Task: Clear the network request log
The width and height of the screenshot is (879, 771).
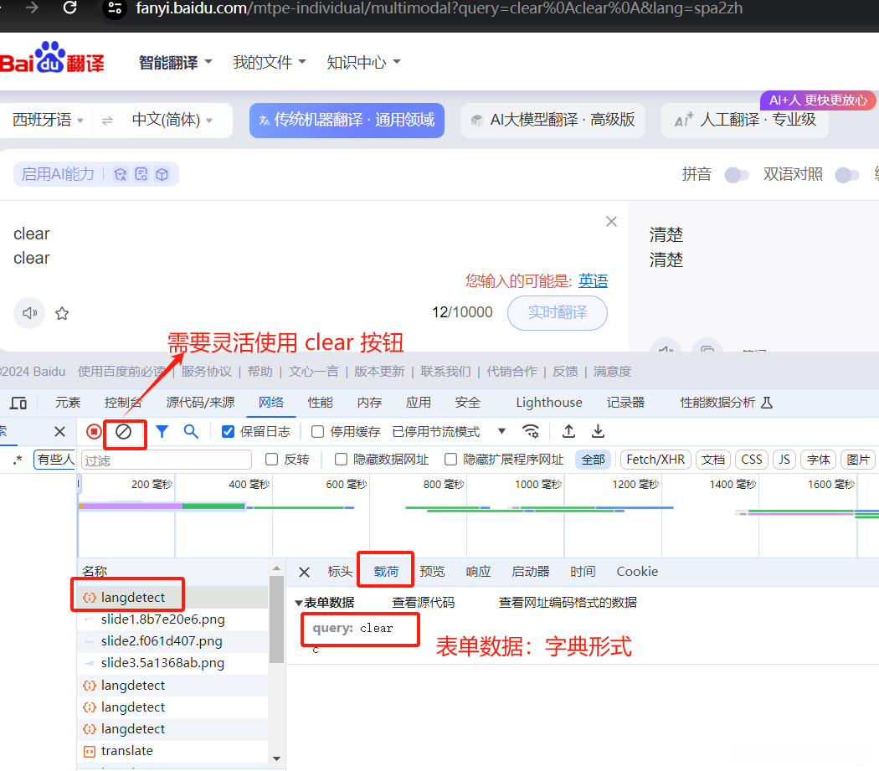Action: [x=126, y=431]
